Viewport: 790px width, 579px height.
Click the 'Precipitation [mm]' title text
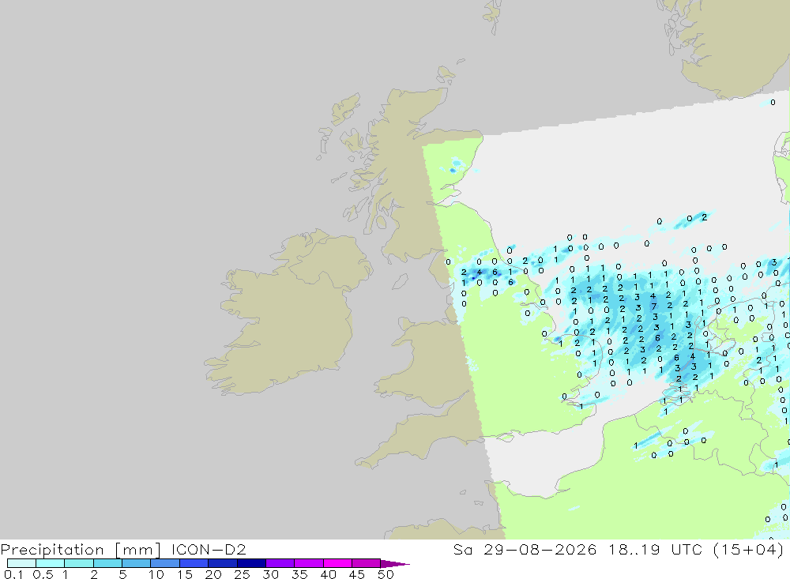(81, 550)
